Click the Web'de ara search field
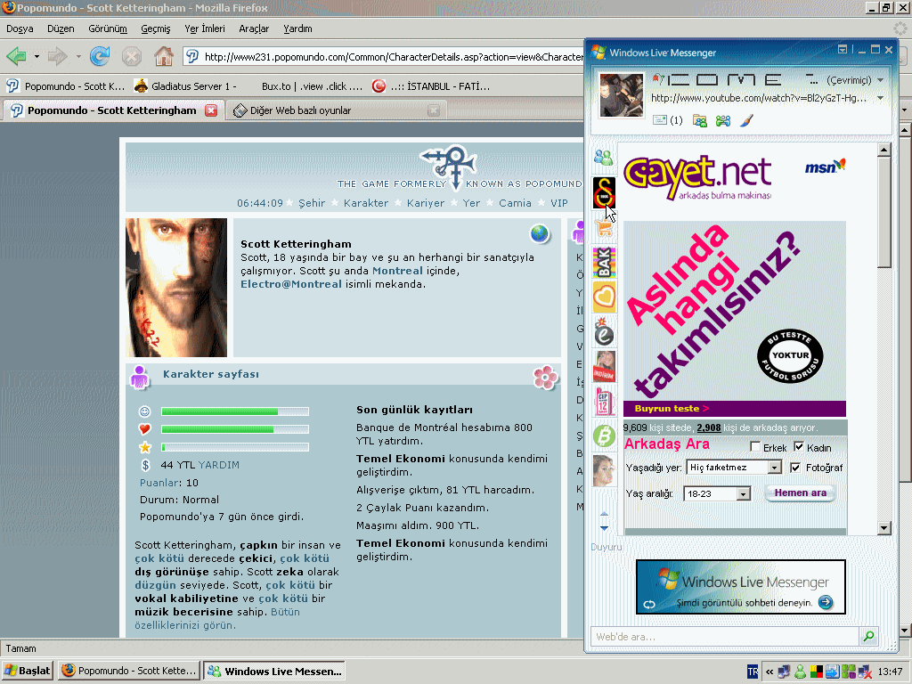Screen dimensions: 912x684 [725, 636]
